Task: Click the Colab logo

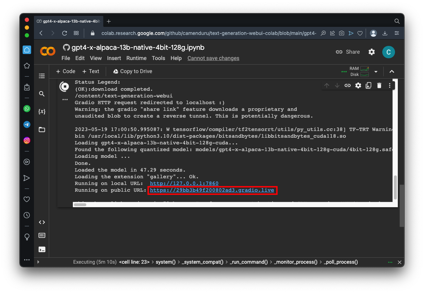Action: coord(48,51)
